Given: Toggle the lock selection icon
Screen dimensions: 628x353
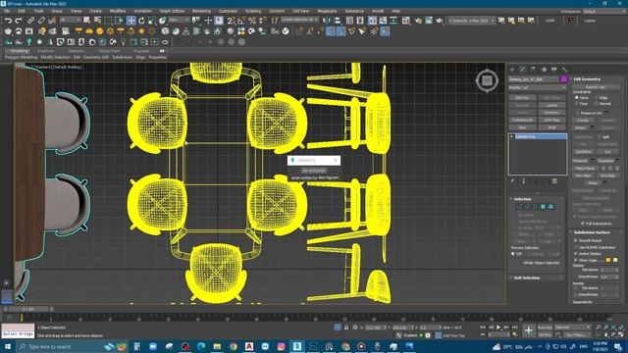Looking at the screenshot, I should (346, 328).
